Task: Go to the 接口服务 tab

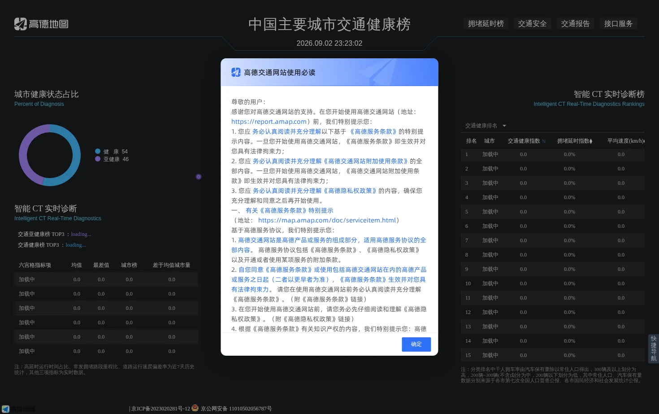Action: (619, 24)
